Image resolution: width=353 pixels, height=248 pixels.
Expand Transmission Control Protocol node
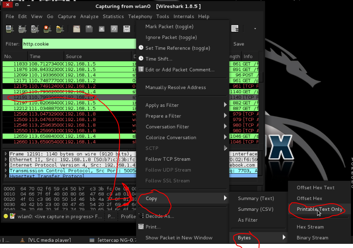point(6,170)
